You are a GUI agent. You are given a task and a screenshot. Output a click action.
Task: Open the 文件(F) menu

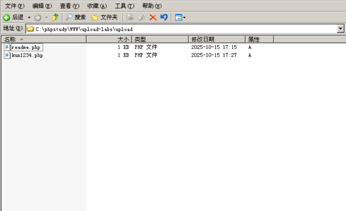tap(15, 6)
